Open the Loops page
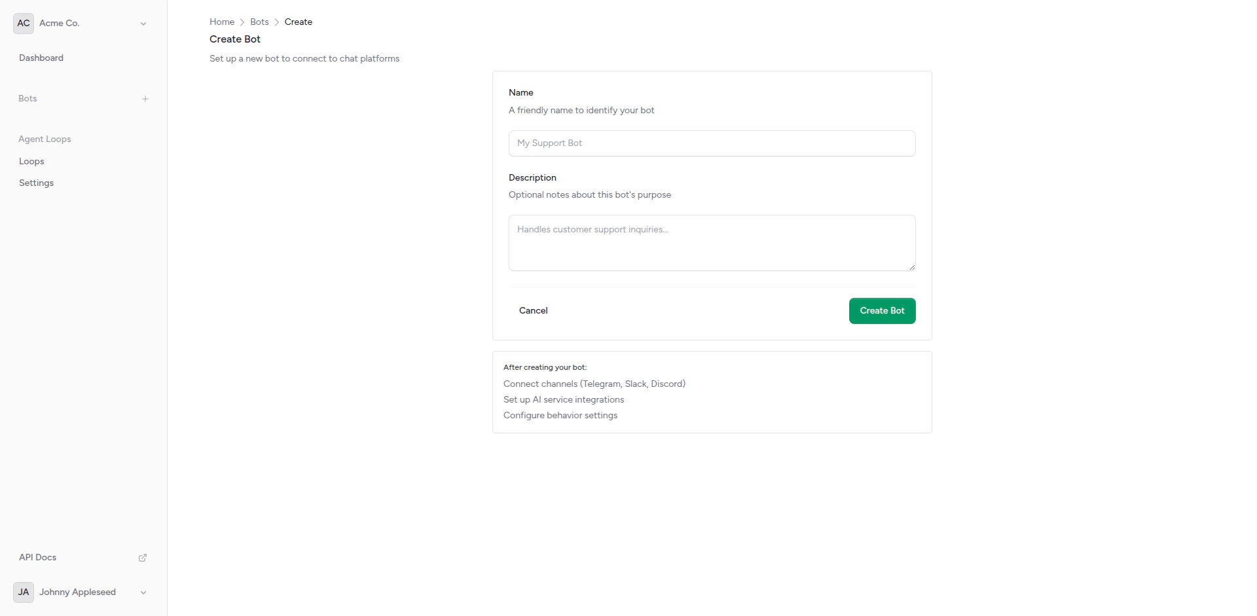 pyautogui.click(x=31, y=161)
